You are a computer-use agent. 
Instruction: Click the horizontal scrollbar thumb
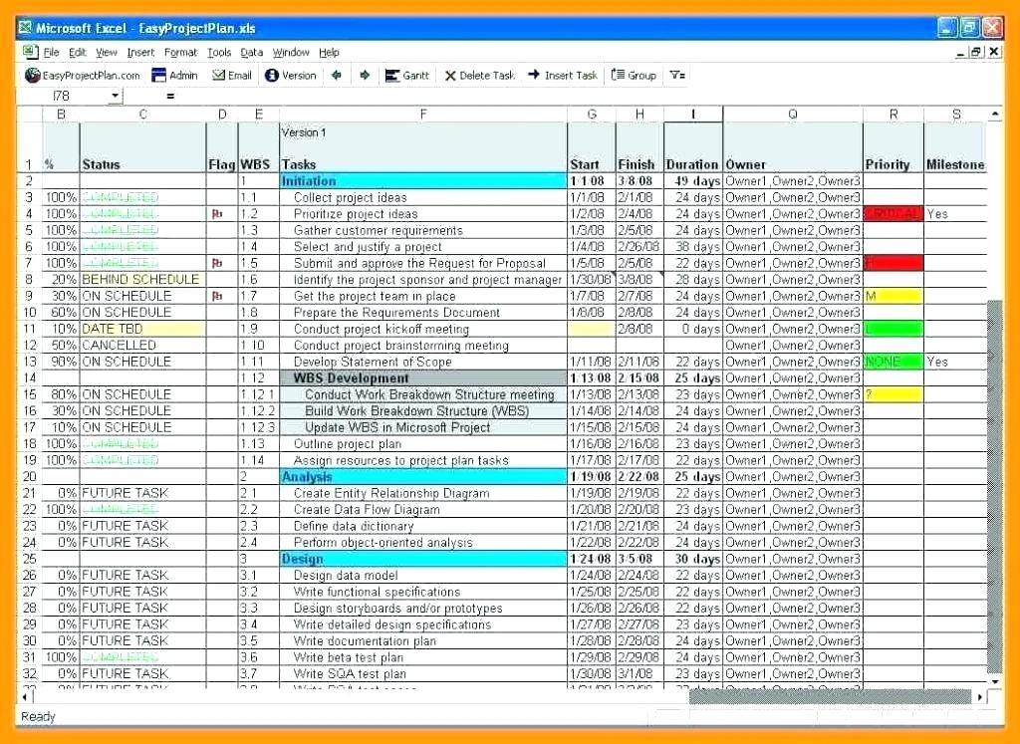pos(832,696)
